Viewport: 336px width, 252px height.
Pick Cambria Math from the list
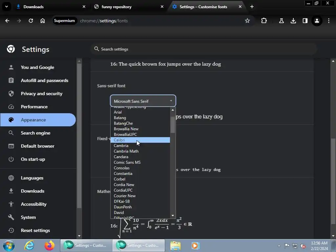(x=140, y=151)
